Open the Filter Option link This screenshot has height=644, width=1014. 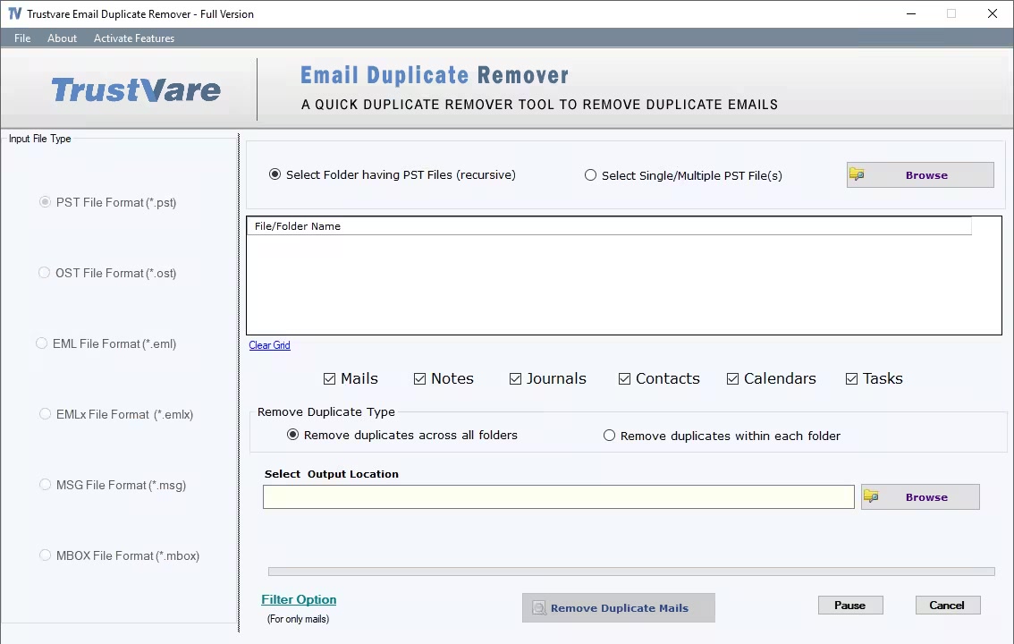(299, 599)
